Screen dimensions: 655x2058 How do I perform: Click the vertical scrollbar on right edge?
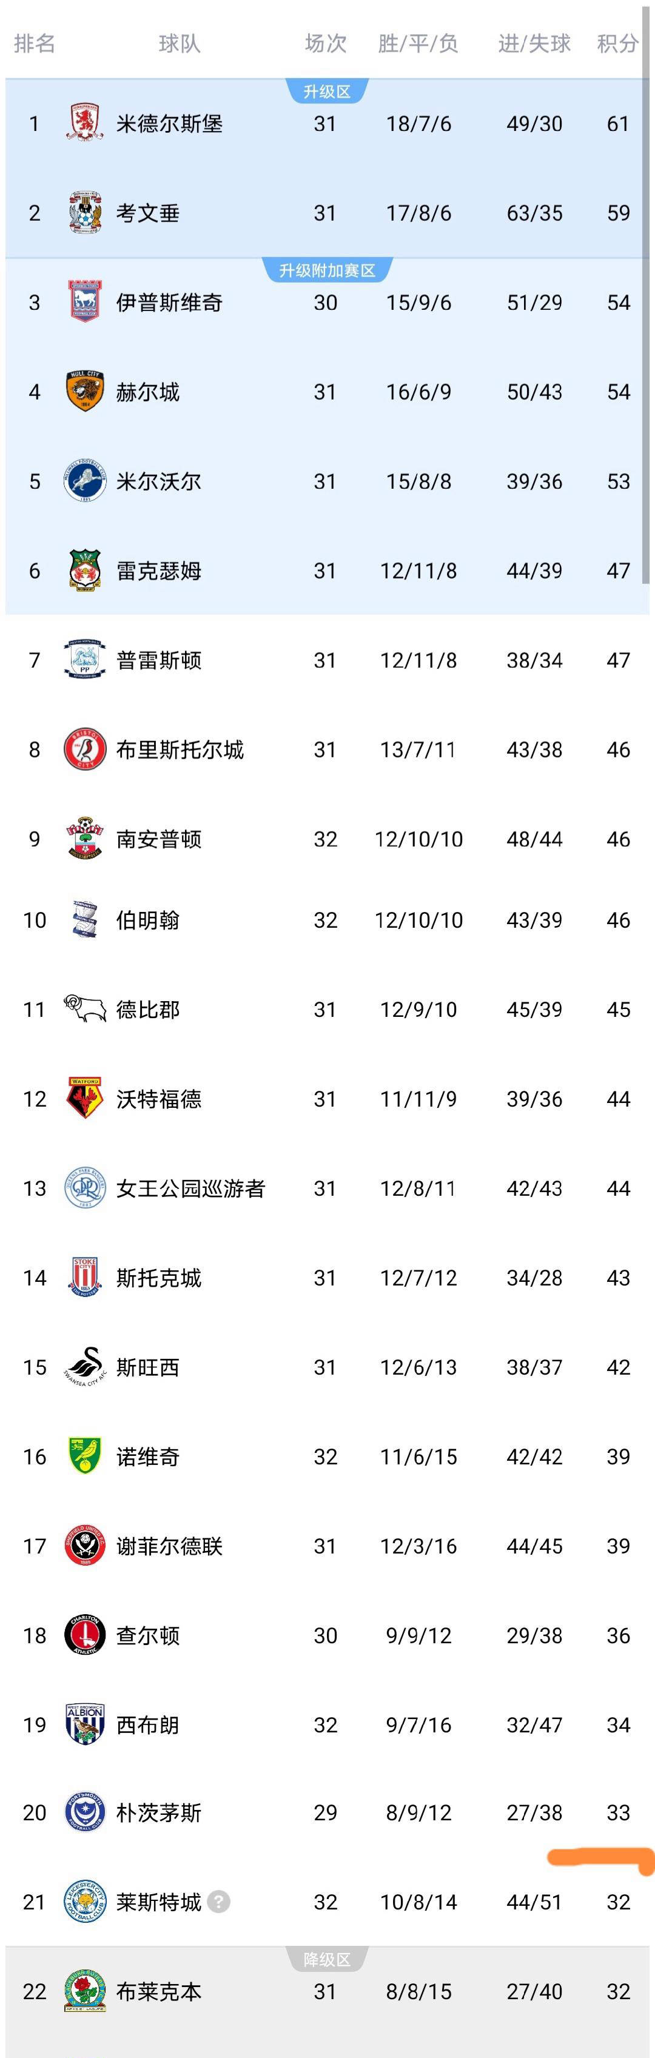645,295
